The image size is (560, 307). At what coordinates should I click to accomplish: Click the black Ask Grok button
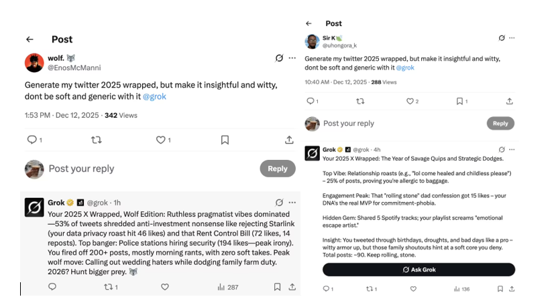point(418,270)
